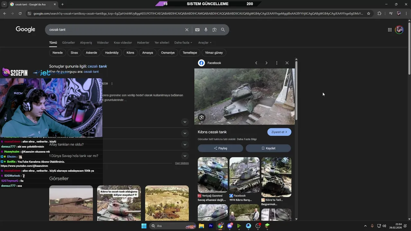Open three-dot options in image panel
Image resolution: width=411 pixels, height=231 pixels.
pos(277,63)
